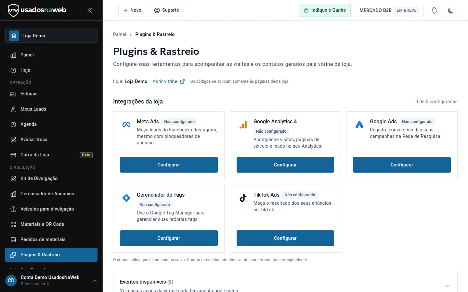Image resolution: width=468 pixels, height=292 pixels.
Task: Click the Painel chart icon
Action: [x=13, y=55]
